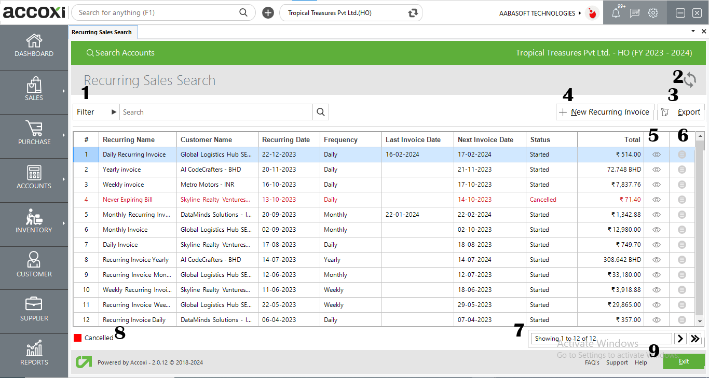Refresh the recurring sales list
Screen dimensions: 709x378
tap(690, 79)
